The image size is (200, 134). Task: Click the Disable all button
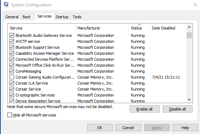click(x=178, y=109)
